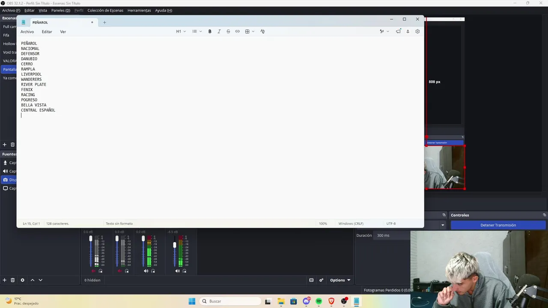Open Notepad Archivo menu
548x308 pixels.
pos(27,32)
